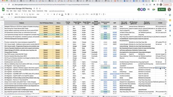Collapse the toolbar with the up chevron
Screen dimensions: 173x97
click(166, 14)
